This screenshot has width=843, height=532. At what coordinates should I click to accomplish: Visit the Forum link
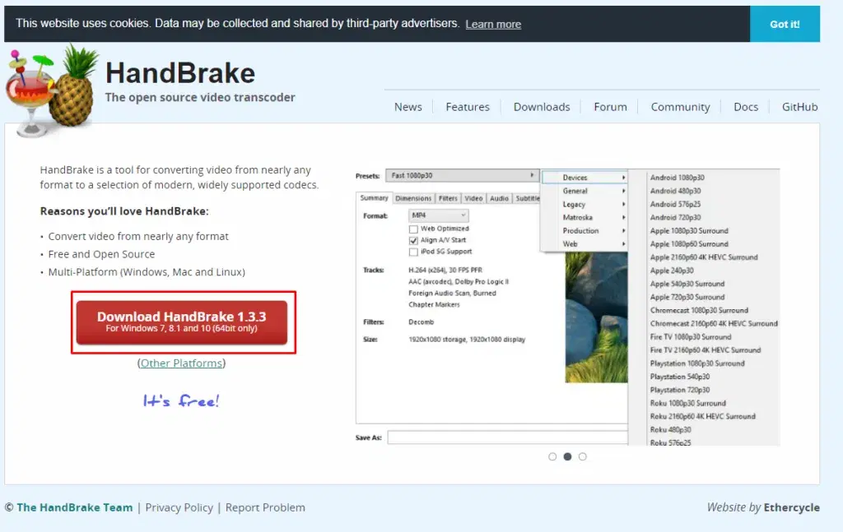pyautogui.click(x=610, y=107)
